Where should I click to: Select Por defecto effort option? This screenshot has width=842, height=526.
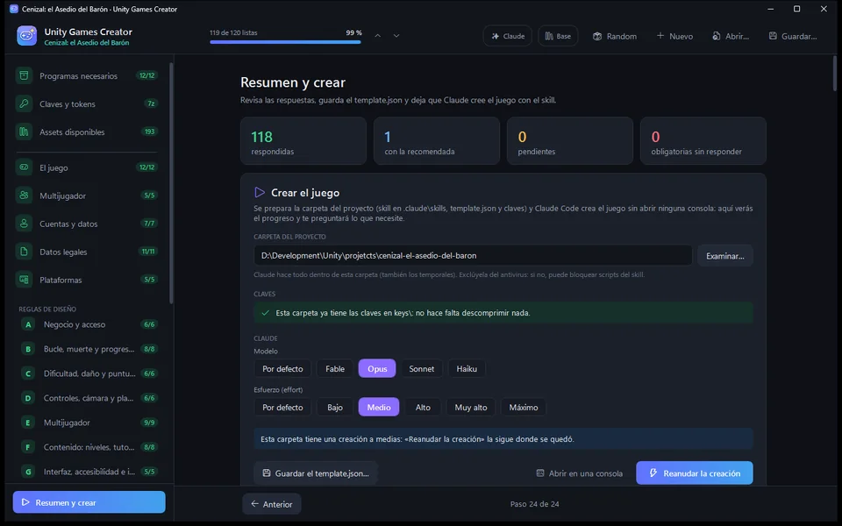click(282, 408)
